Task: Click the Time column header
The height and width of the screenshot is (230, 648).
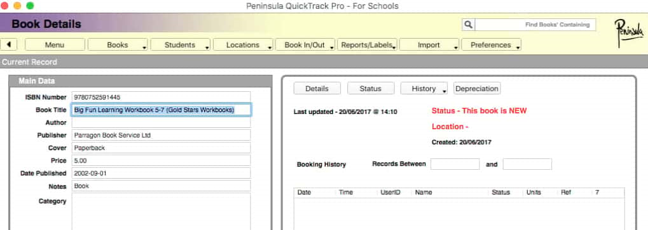Action: (346, 192)
